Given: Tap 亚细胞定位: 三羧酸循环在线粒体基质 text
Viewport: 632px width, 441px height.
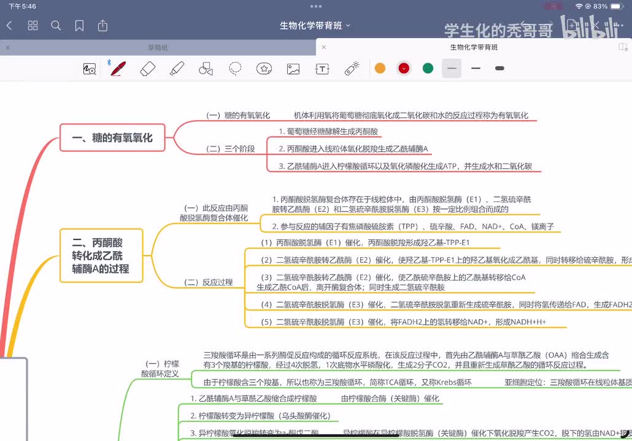Looking at the screenshot, I should click(568, 382).
